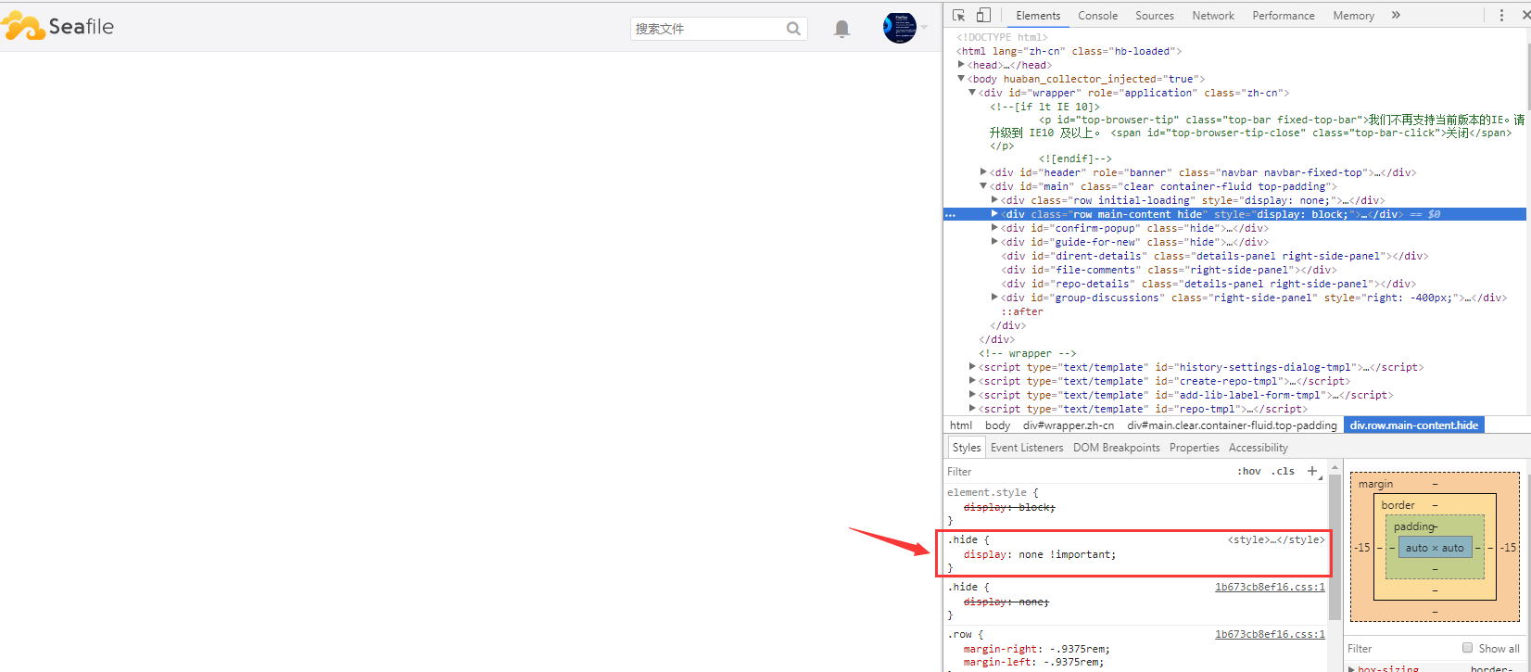Click the auto × auto content box
1531x672 pixels.
pos(1435,548)
